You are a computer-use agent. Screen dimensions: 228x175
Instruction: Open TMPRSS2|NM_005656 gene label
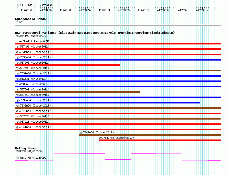point(28,151)
